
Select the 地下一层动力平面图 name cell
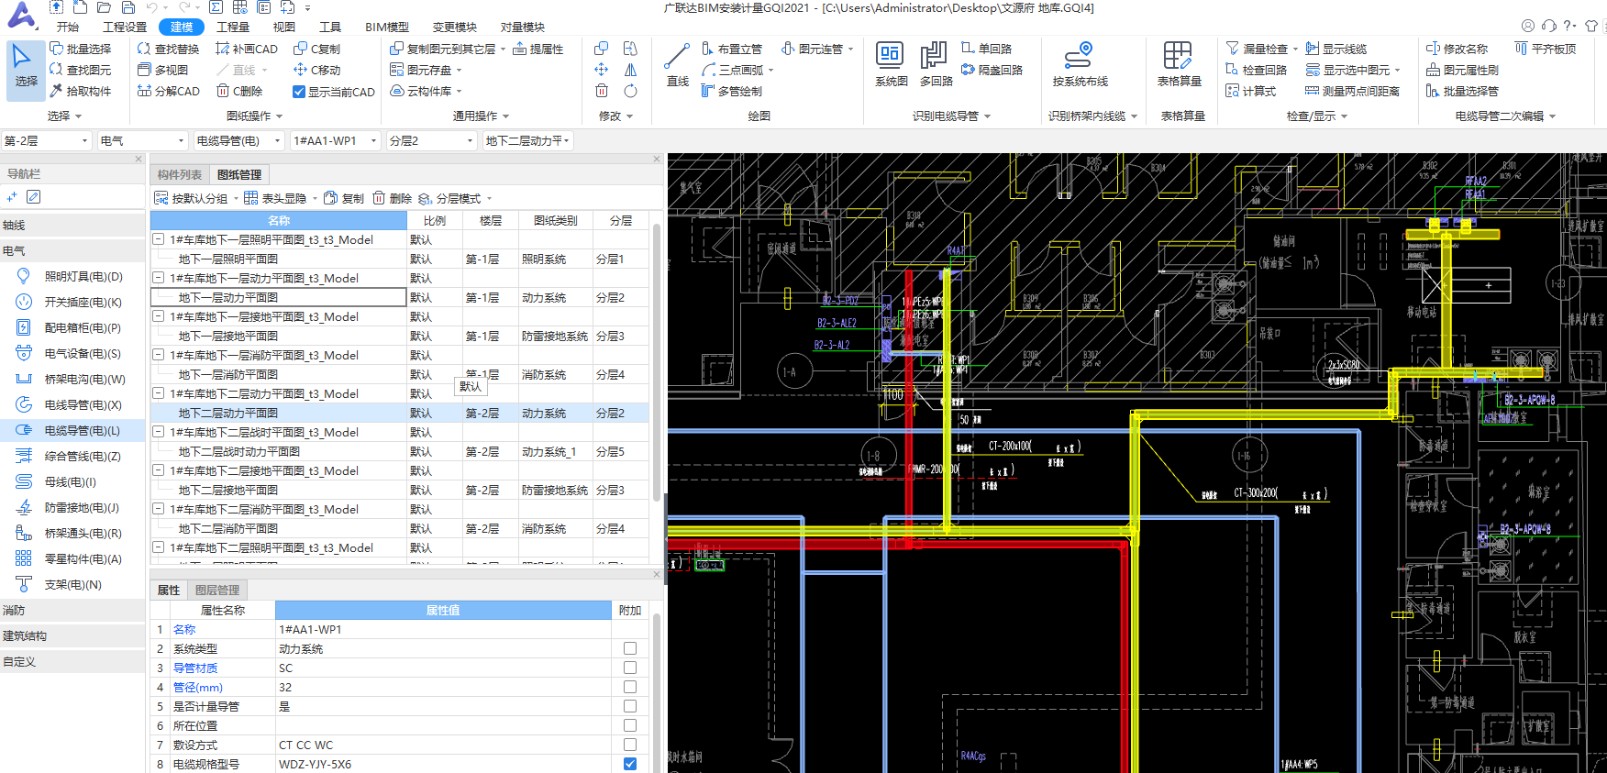click(279, 297)
